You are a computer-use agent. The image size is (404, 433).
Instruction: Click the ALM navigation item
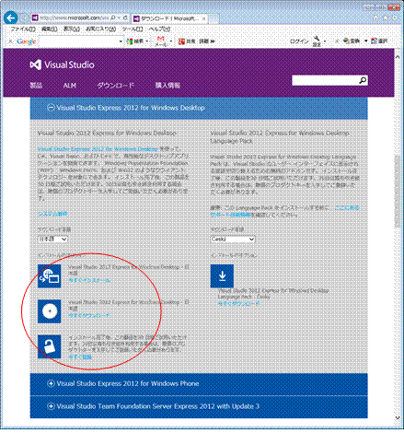(70, 86)
